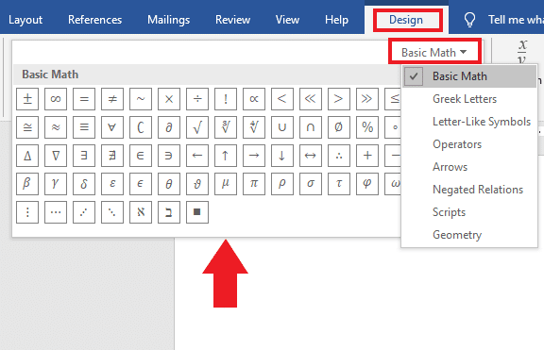Insert the up arrow symbol
The width and height of the screenshot is (544, 350).
pyautogui.click(x=226, y=156)
